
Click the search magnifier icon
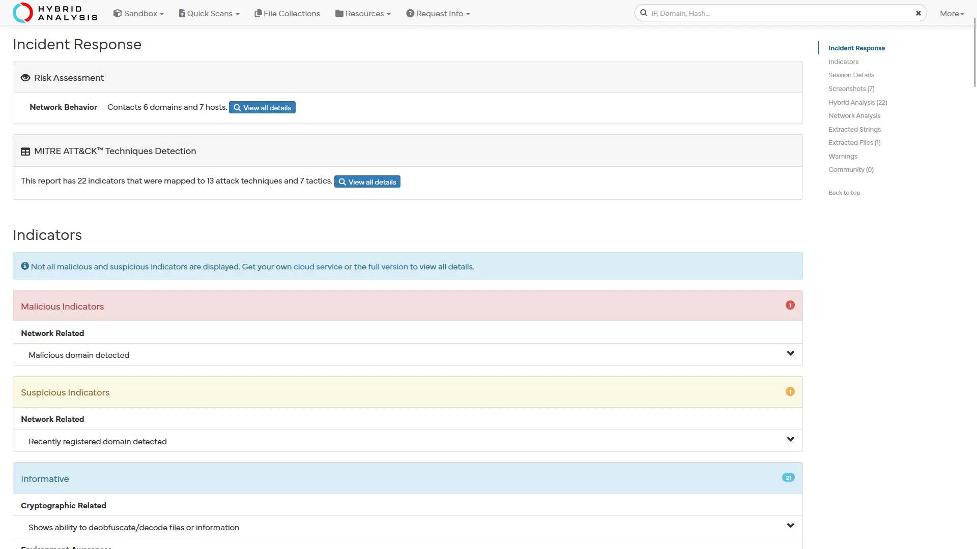644,13
